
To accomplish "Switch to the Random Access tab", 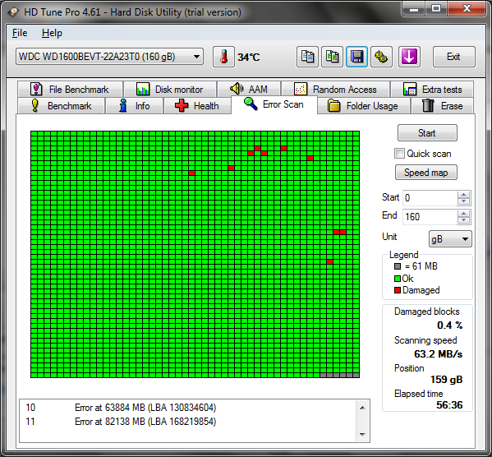I will coord(335,90).
